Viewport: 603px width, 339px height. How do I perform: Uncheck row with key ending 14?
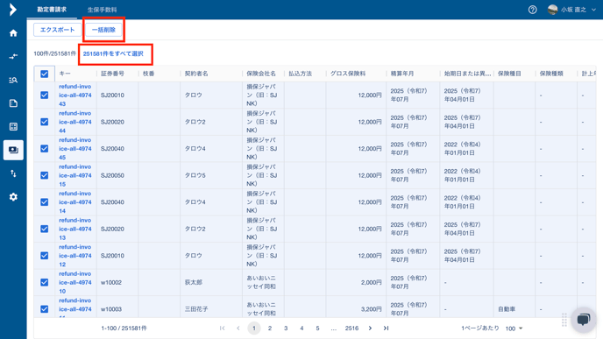coord(44,201)
